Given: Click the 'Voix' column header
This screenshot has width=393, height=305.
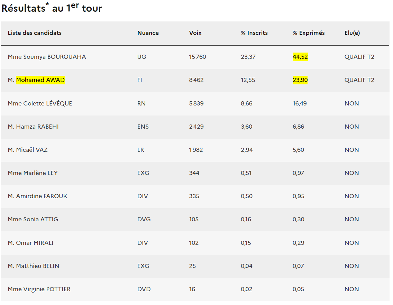Looking at the screenshot, I should 195,33.
